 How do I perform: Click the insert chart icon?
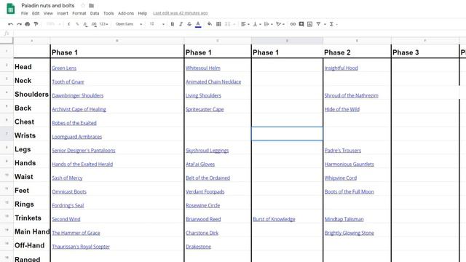309,24
